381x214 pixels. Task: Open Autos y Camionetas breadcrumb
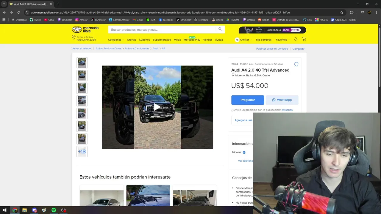pyautogui.click(x=137, y=48)
